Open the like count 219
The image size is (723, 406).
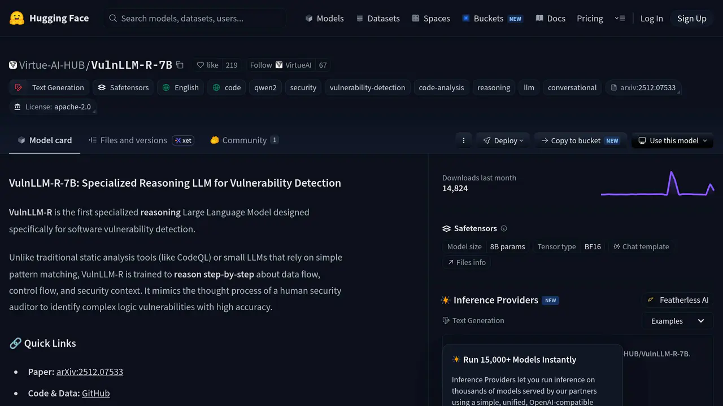pyautogui.click(x=232, y=65)
